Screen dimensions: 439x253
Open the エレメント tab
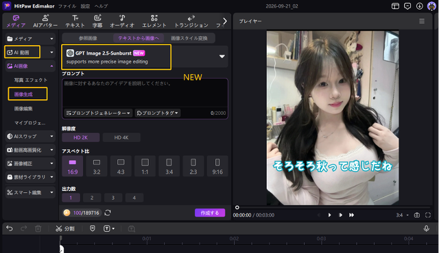(x=154, y=21)
